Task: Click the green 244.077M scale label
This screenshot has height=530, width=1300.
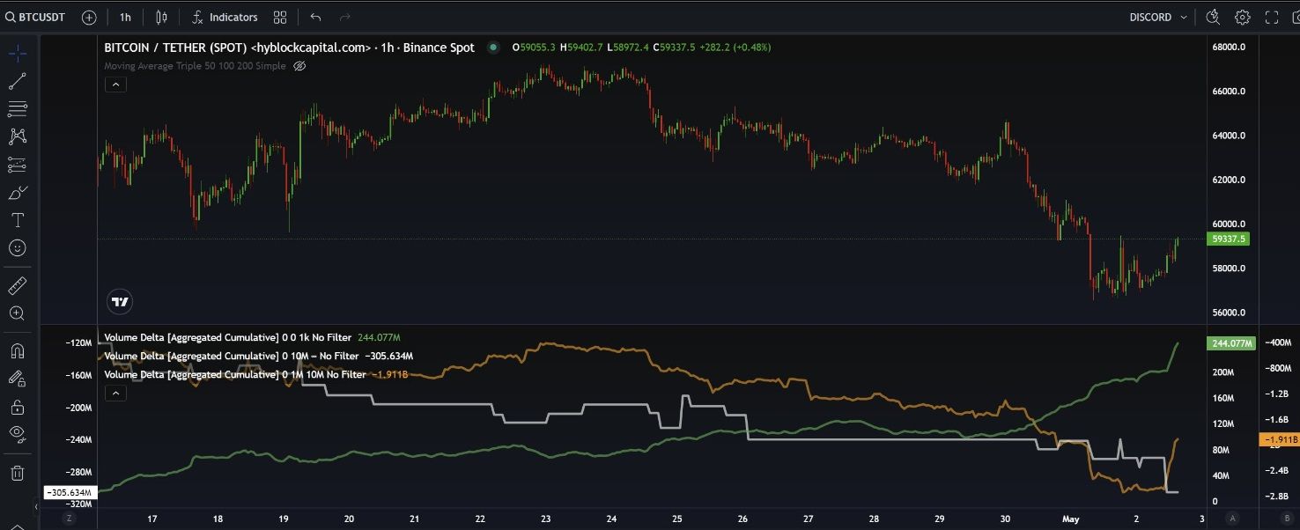Action: 1230,343
